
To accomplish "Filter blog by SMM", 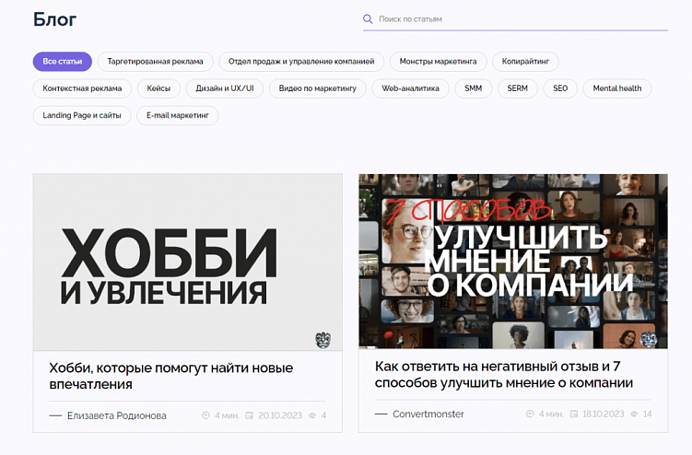I will [473, 88].
